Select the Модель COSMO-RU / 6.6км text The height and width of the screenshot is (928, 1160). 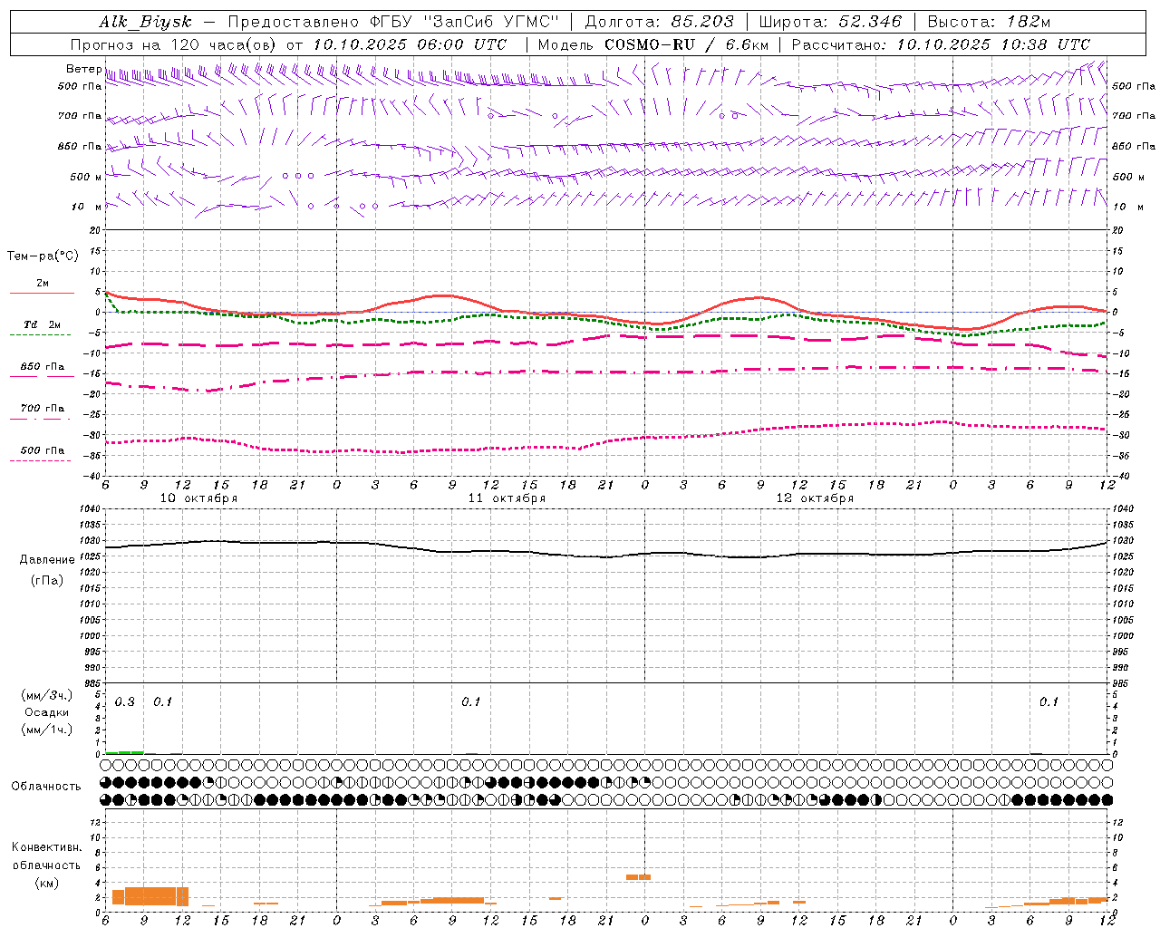(x=653, y=44)
